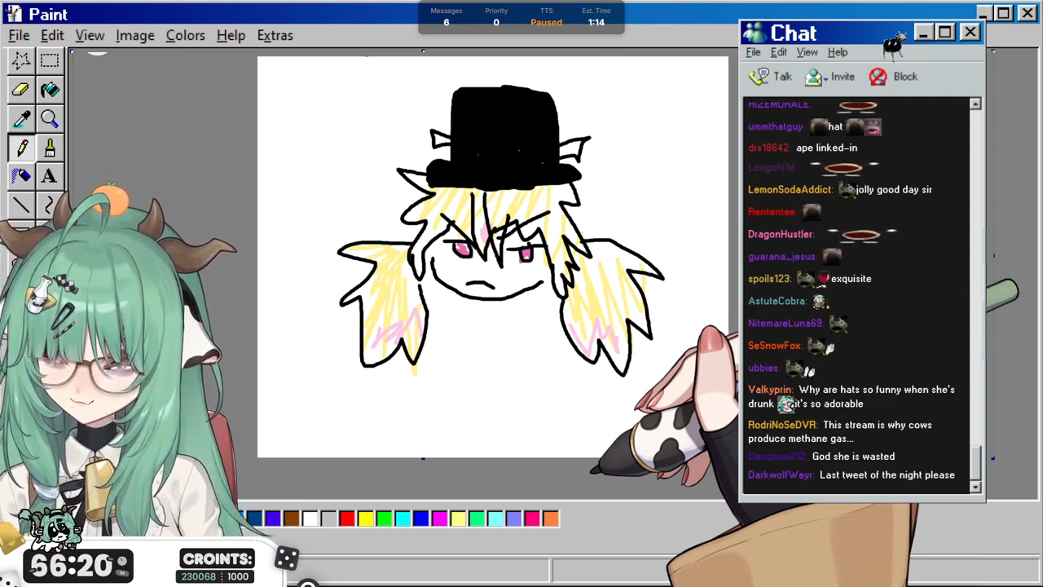
Task: Open the Extras menu
Action: click(275, 35)
